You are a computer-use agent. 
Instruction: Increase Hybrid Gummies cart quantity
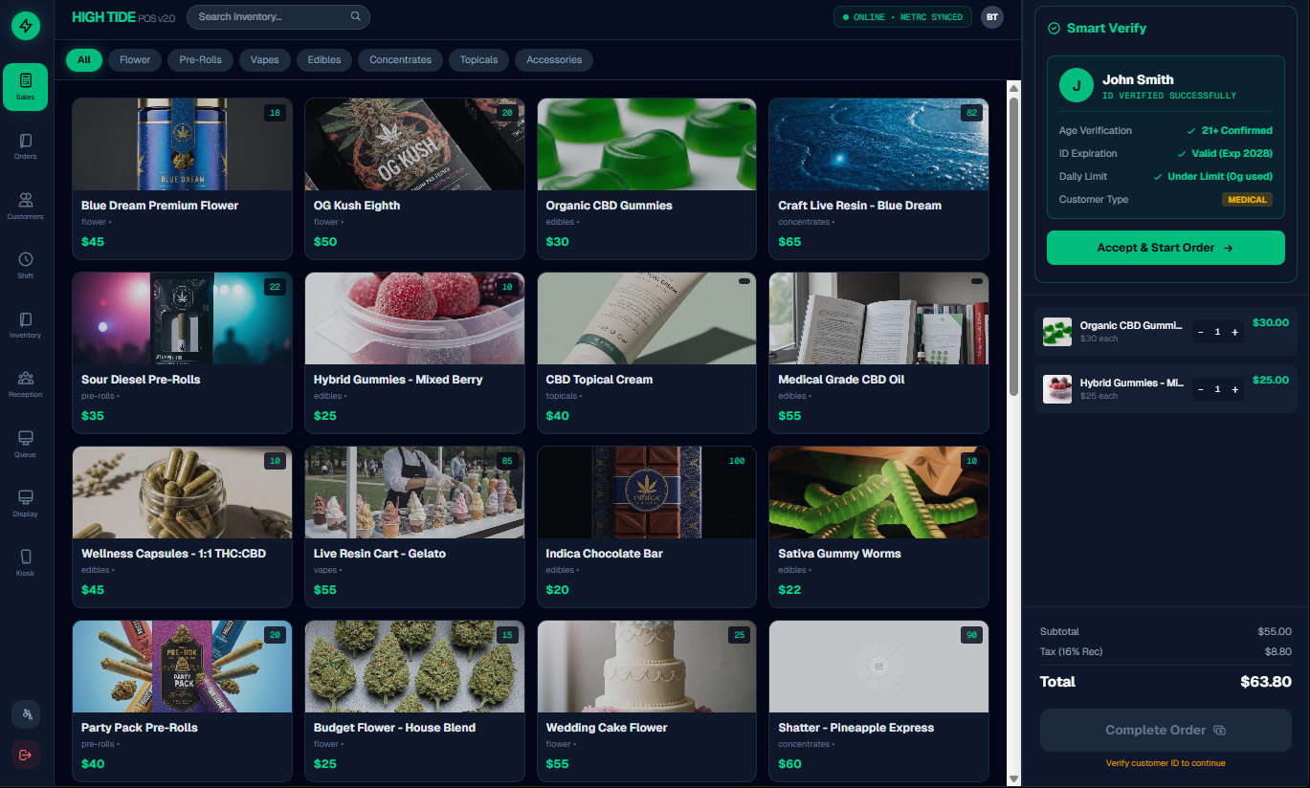(1234, 389)
